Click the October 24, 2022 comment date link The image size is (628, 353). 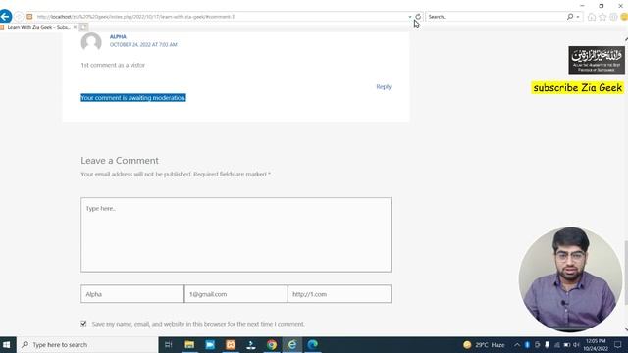click(x=143, y=44)
